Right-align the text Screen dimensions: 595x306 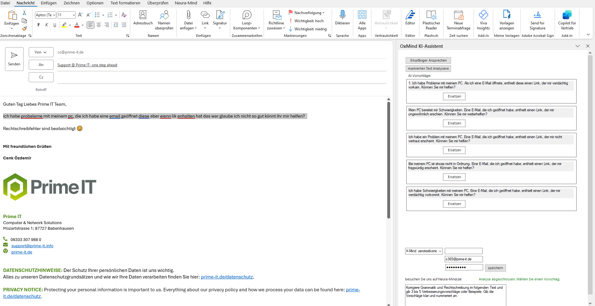point(107,25)
